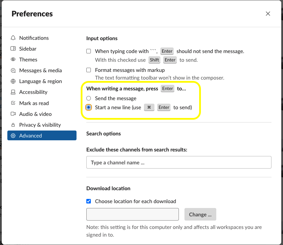Click the Download location heading
This screenshot has height=245, width=283.
click(x=108, y=188)
